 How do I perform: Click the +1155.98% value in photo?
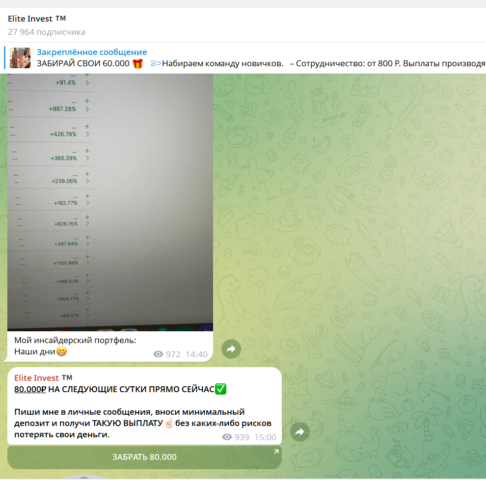[x=66, y=263]
